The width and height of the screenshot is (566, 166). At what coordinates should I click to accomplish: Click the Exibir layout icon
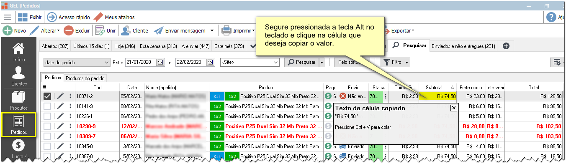(x=23, y=17)
